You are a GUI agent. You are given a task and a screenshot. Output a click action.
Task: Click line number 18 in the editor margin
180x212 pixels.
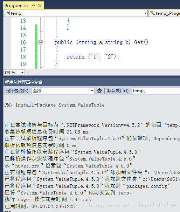click(23, 57)
